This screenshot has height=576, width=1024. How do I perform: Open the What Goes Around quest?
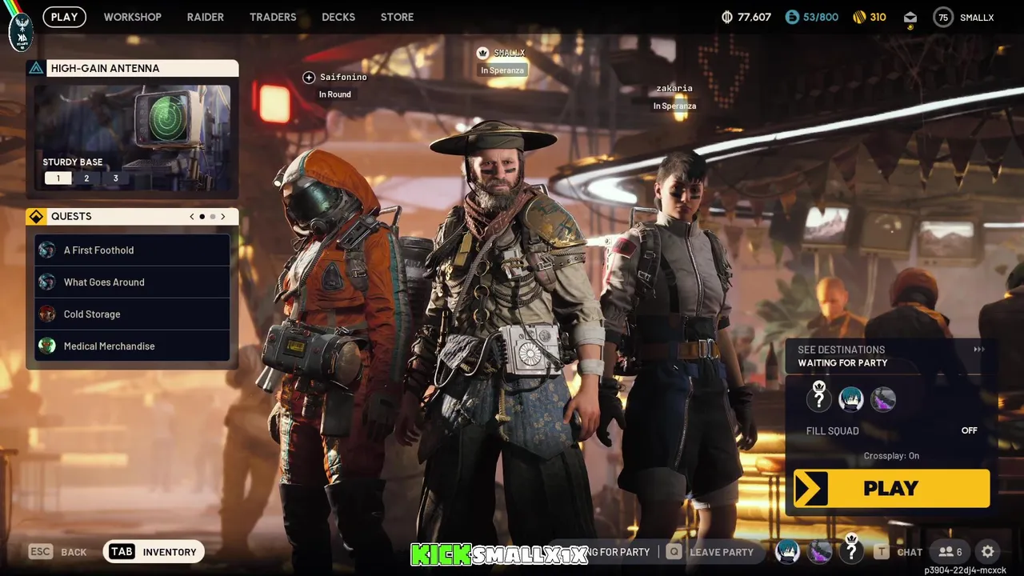pos(132,282)
